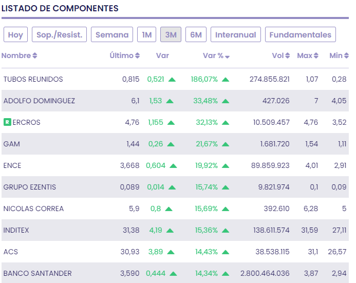Open the Interanual tab
Image resolution: width=356 pixels, height=283 pixels.
tap(236, 34)
